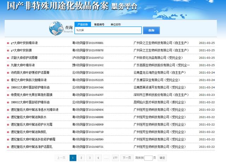Open 春纪大麻叶焕肤次抛精华液 link
This screenshot has width=226, height=163.
29,80
